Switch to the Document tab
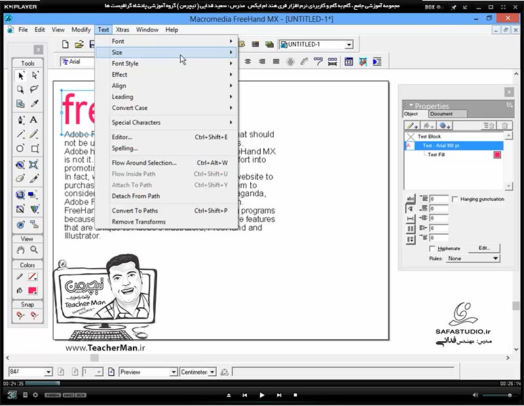524x406 pixels. 447,114
